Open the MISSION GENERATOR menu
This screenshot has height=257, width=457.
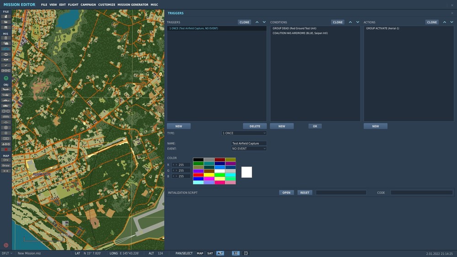133,5
